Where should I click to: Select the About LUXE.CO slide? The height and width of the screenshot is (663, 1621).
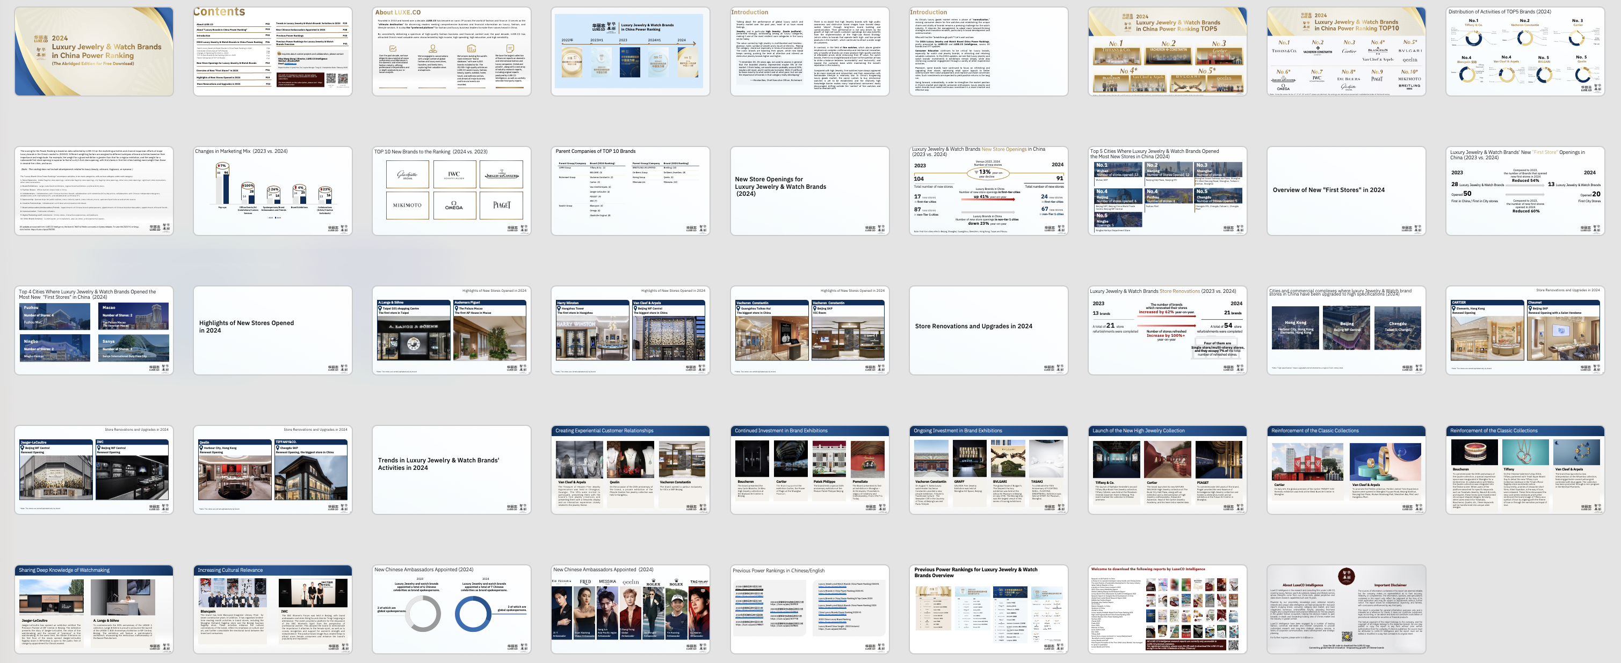coord(451,51)
